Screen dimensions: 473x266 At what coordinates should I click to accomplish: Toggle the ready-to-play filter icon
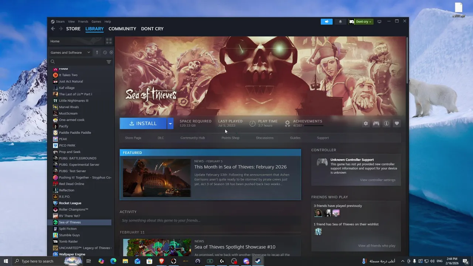[x=111, y=52]
